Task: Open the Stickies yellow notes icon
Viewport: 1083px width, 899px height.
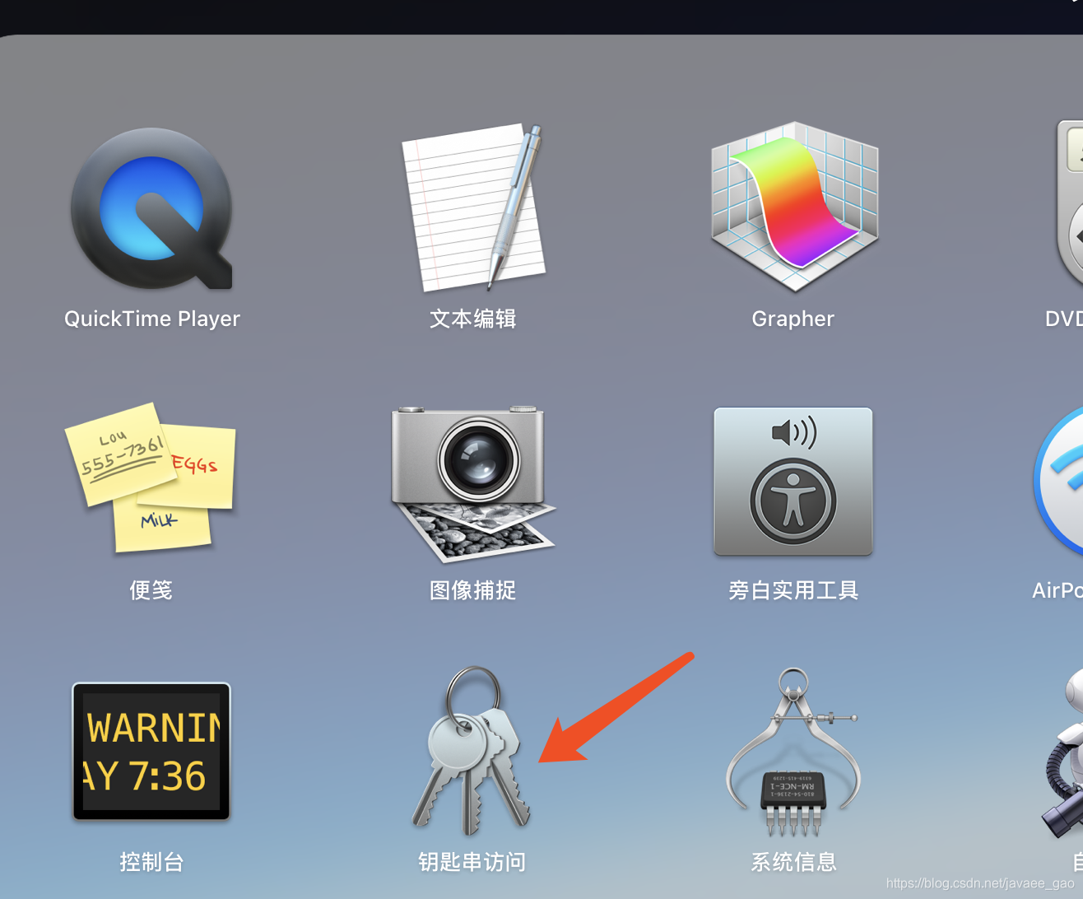Action: (151, 477)
